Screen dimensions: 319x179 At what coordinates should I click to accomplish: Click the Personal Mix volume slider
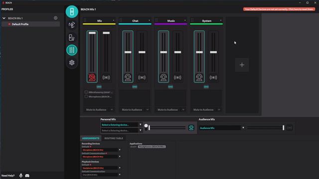pyautogui.click(x=167, y=128)
